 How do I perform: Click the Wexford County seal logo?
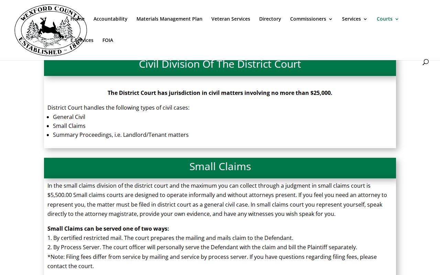51,30
